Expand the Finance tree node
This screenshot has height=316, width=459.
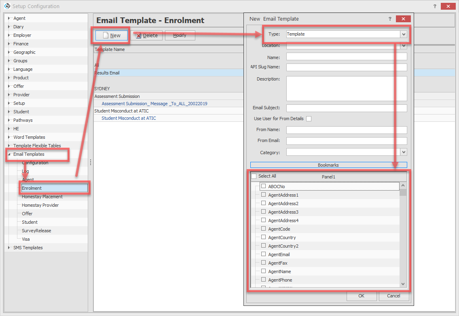(x=9, y=44)
